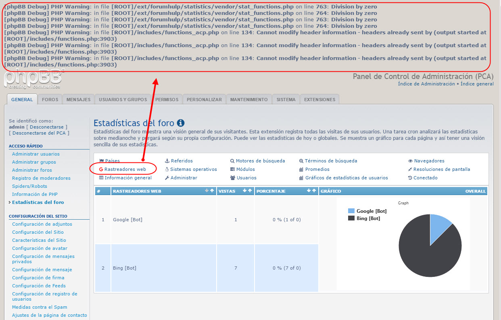Sort Vistas column ascending with up arrow
The height and width of the screenshot is (320, 501).
tap(250, 191)
